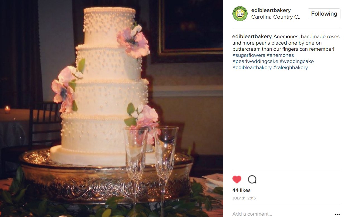This screenshot has height=217, width=348.
Task: Click the red heart like icon
Action: [237, 179]
